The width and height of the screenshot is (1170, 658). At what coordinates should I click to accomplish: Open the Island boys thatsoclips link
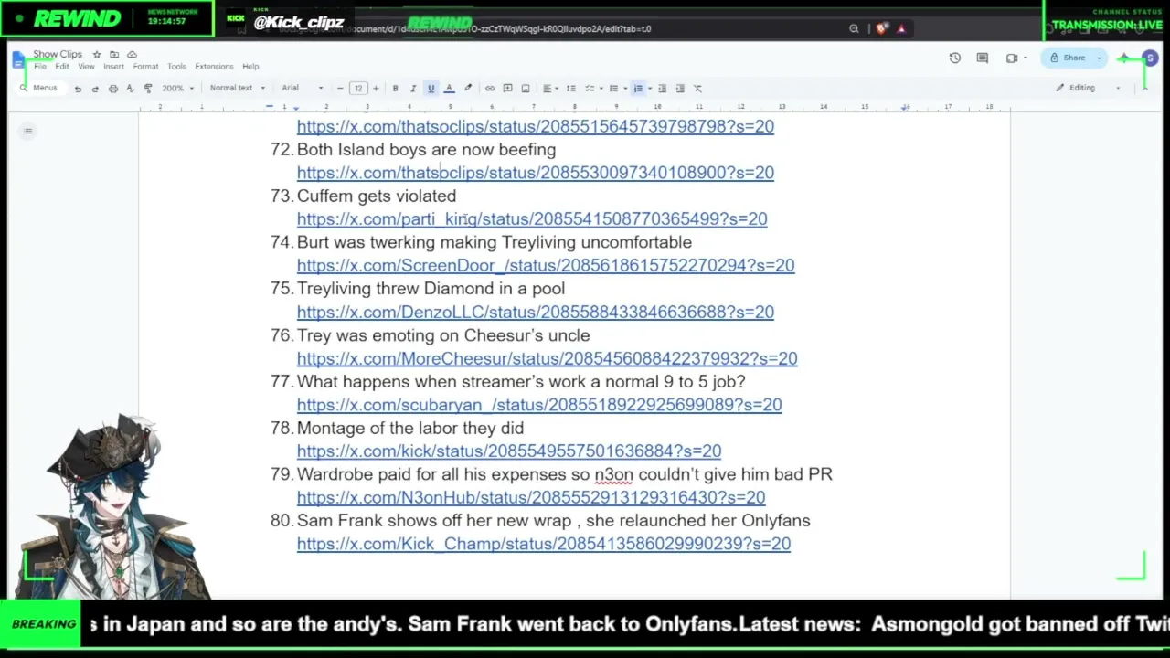(x=536, y=173)
